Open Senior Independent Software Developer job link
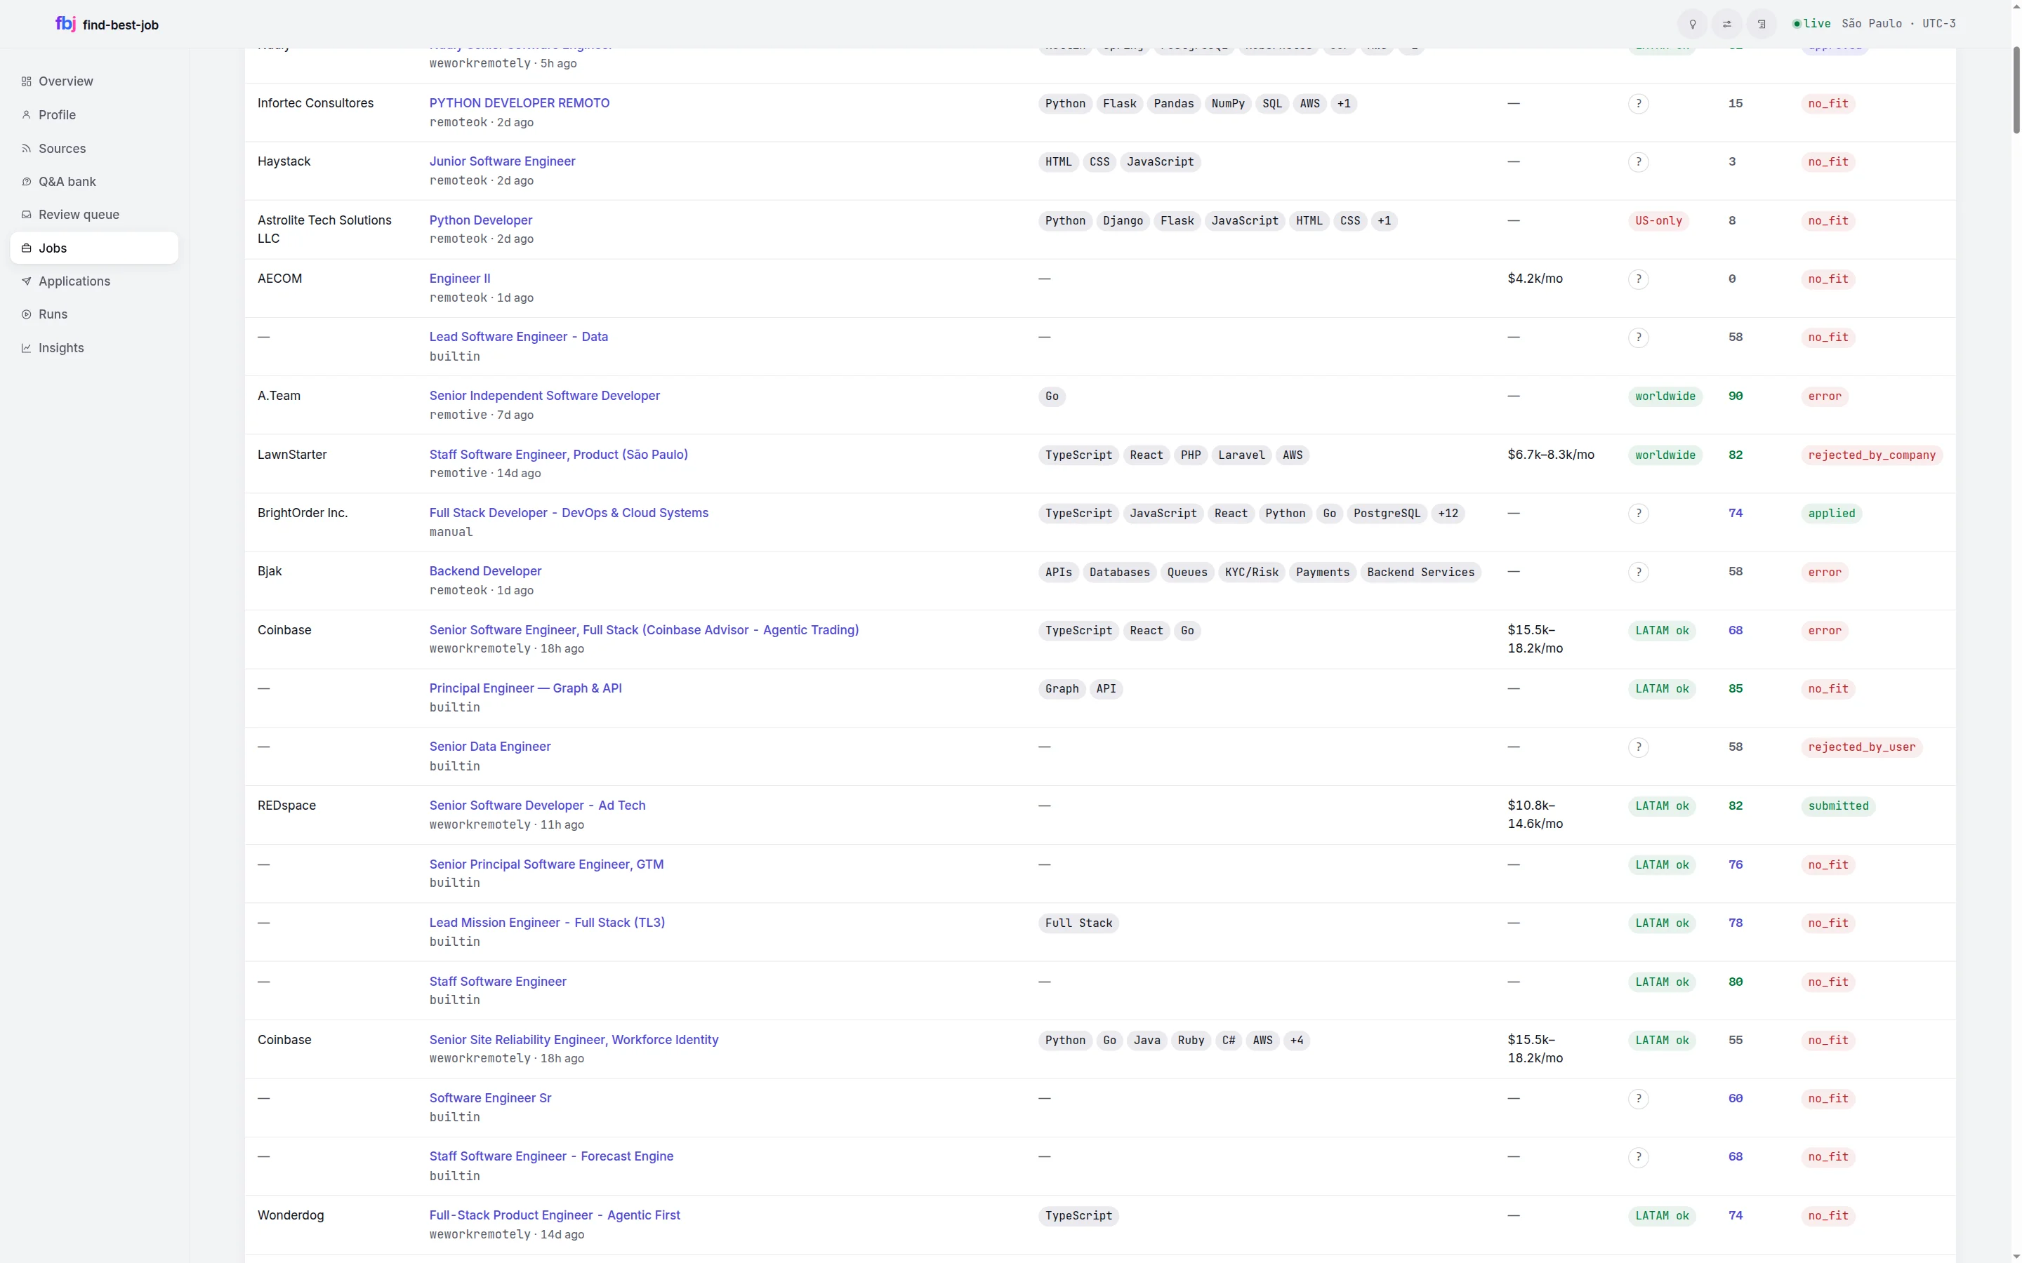Viewport: 2022px width, 1263px height. click(545, 396)
